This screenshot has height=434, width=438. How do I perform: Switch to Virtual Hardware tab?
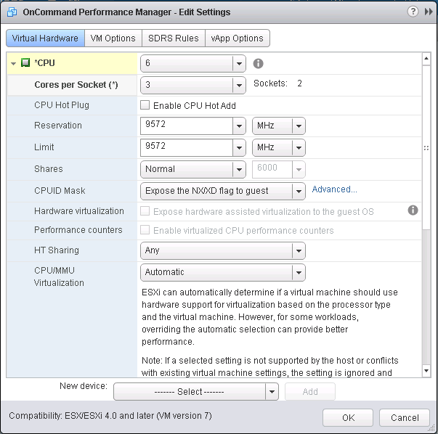(45, 38)
